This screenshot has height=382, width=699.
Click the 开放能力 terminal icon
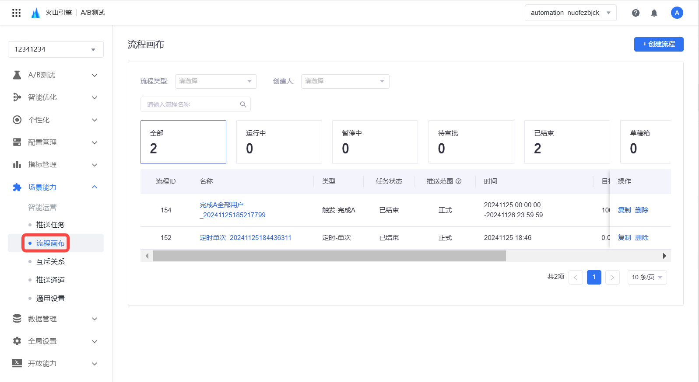[17, 363]
